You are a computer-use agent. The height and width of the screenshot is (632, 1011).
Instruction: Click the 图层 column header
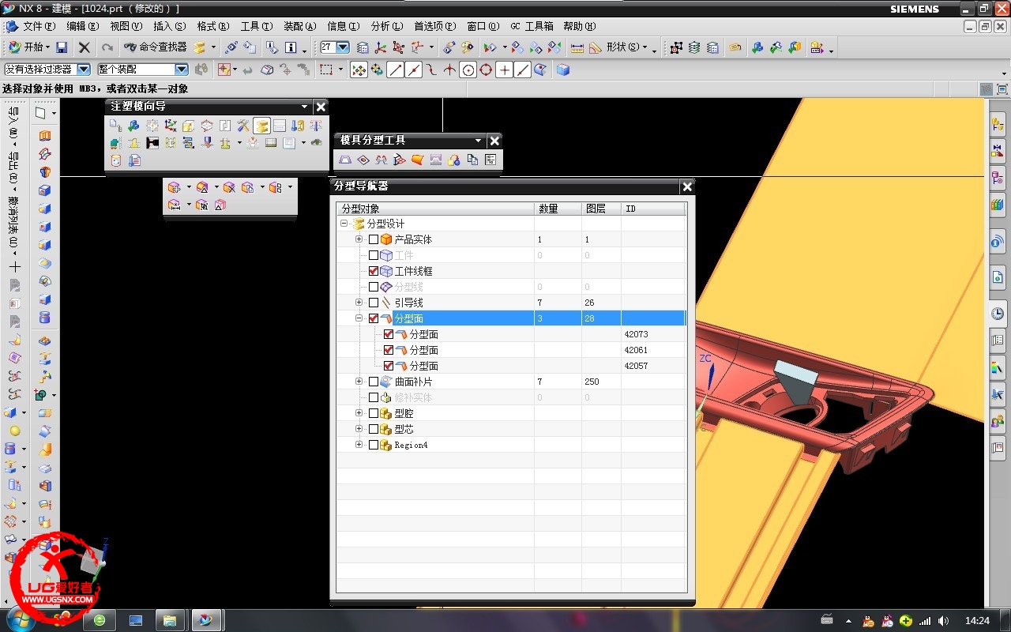click(x=601, y=209)
